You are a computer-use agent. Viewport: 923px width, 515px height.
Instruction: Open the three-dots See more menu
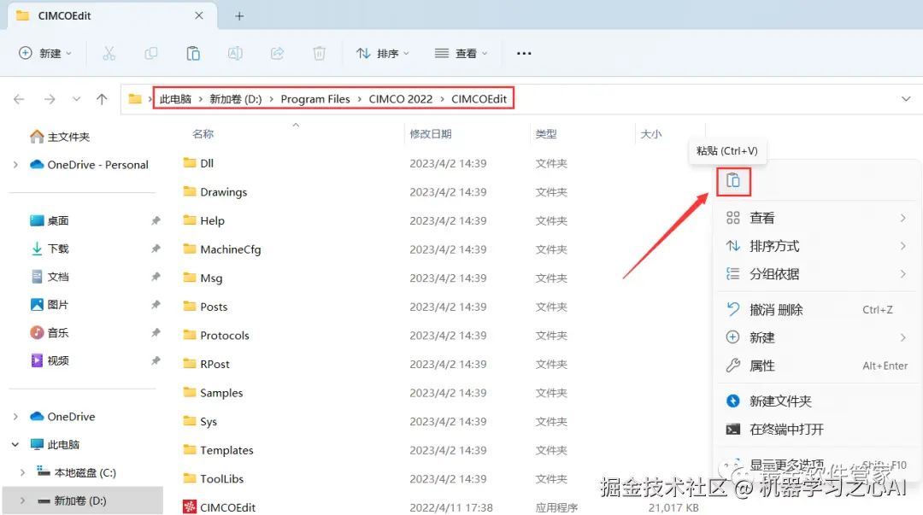(x=524, y=54)
